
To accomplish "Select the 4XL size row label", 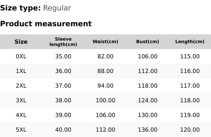I will tap(21, 115).
